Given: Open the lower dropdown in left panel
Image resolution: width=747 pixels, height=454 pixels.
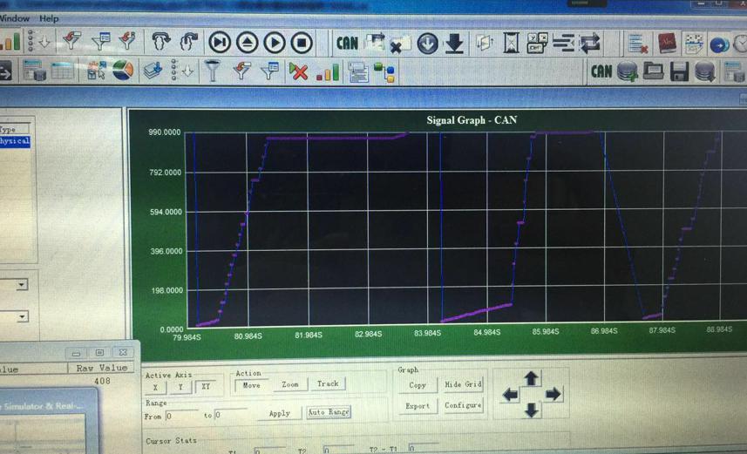Looking at the screenshot, I should [x=22, y=317].
